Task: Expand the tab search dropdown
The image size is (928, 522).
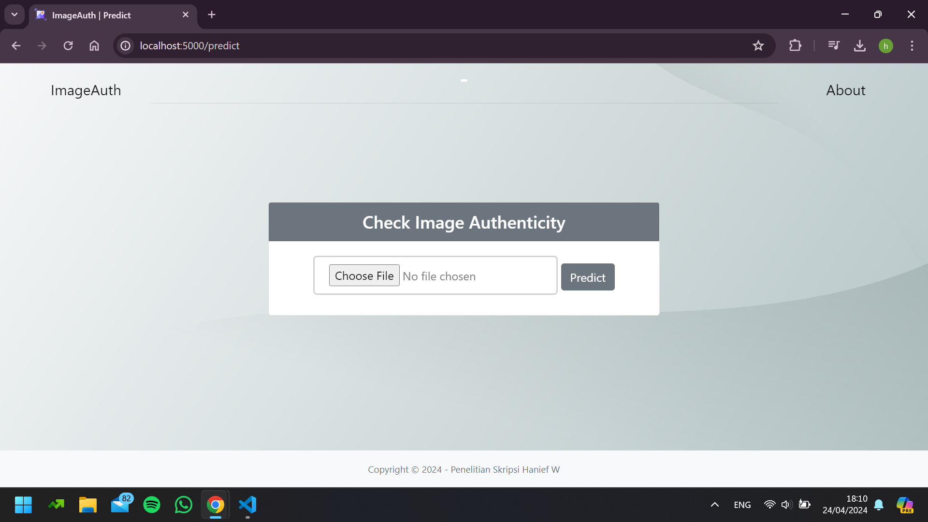Action: (x=14, y=14)
